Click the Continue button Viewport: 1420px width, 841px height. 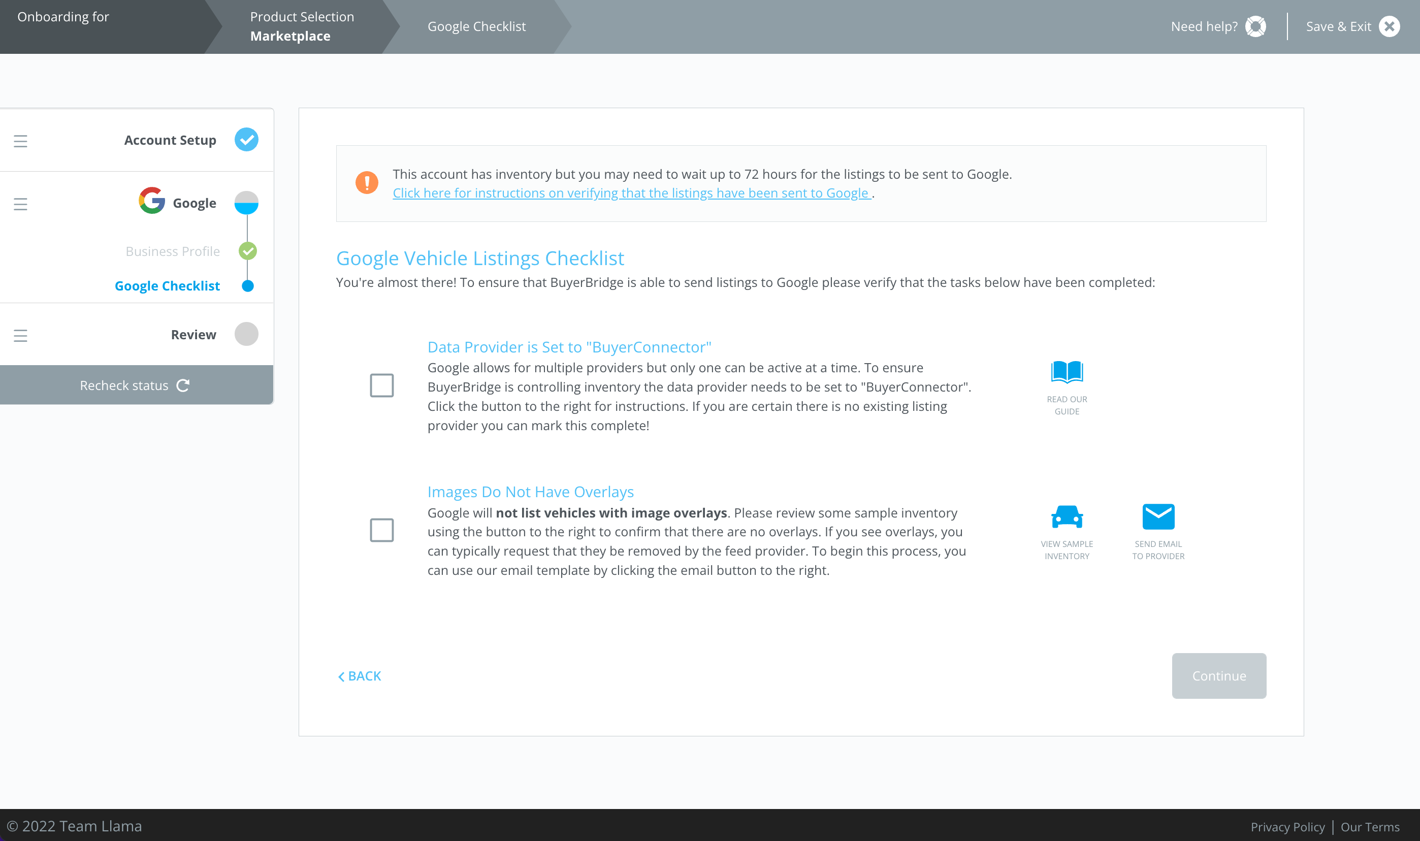(1219, 675)
